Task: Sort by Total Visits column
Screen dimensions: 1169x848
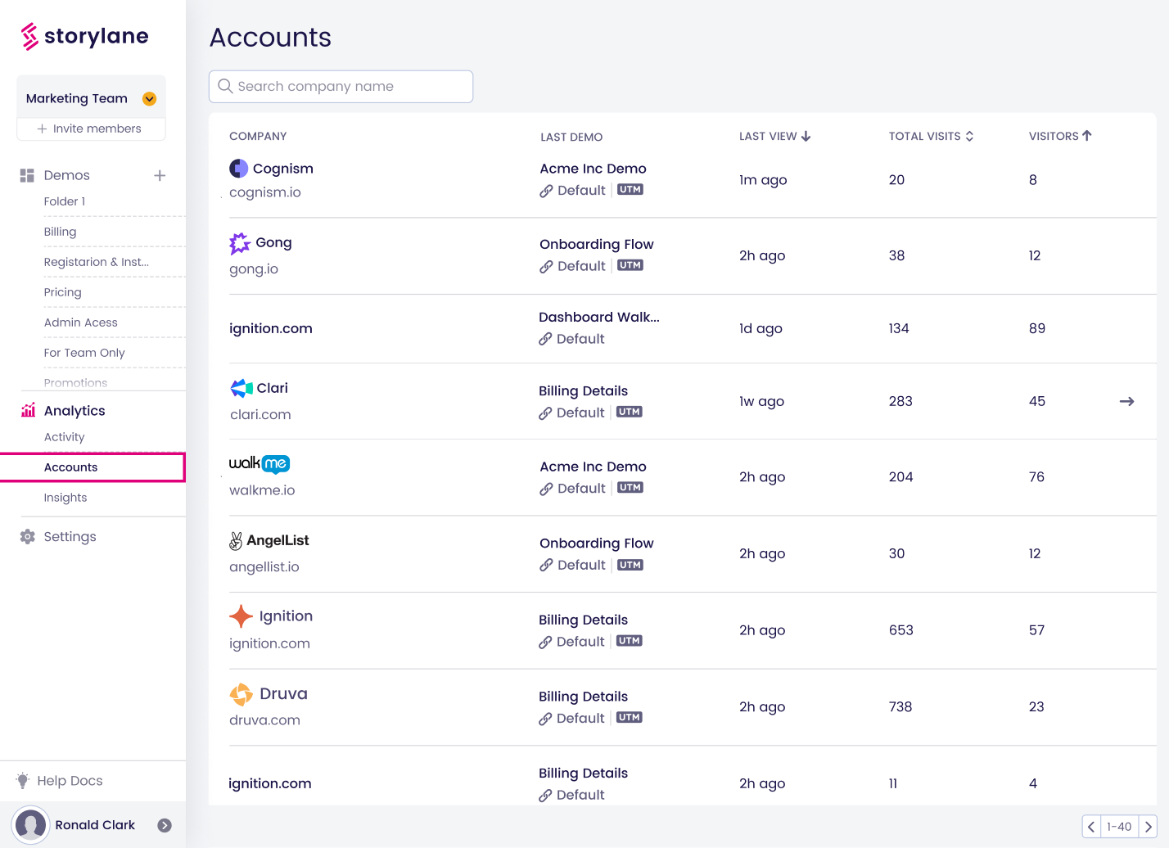Action: click(x=931, y=137)
